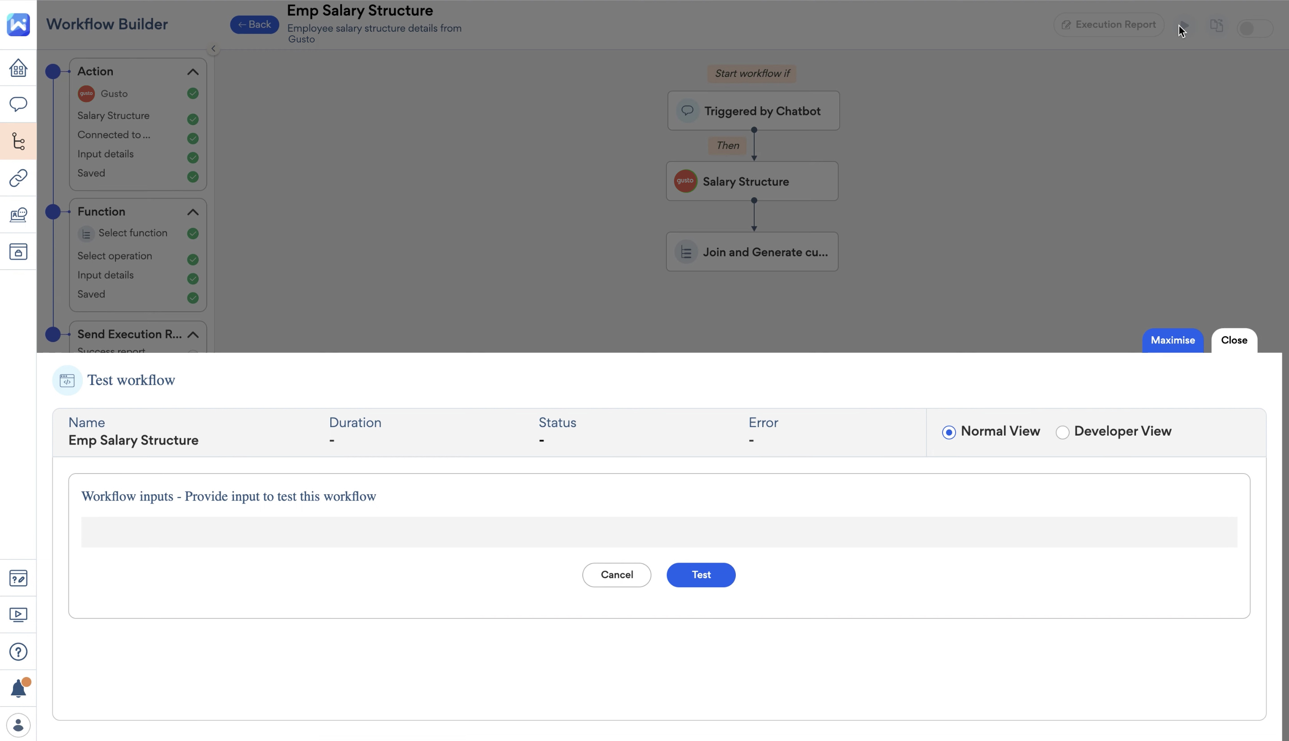Screen dimensions: 1289x741
Task: Open the video tutorials play icon
Action: (x=18, y=614)
